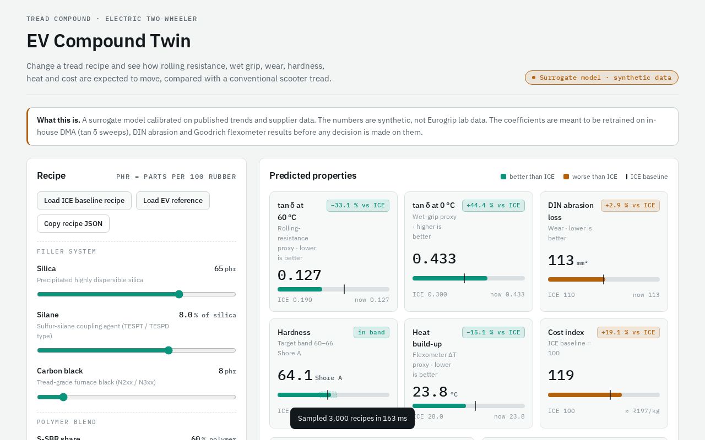Screen dimensions: 705x440
Task: Click the heat build-up value 23.8
Action: click(430, 392)
